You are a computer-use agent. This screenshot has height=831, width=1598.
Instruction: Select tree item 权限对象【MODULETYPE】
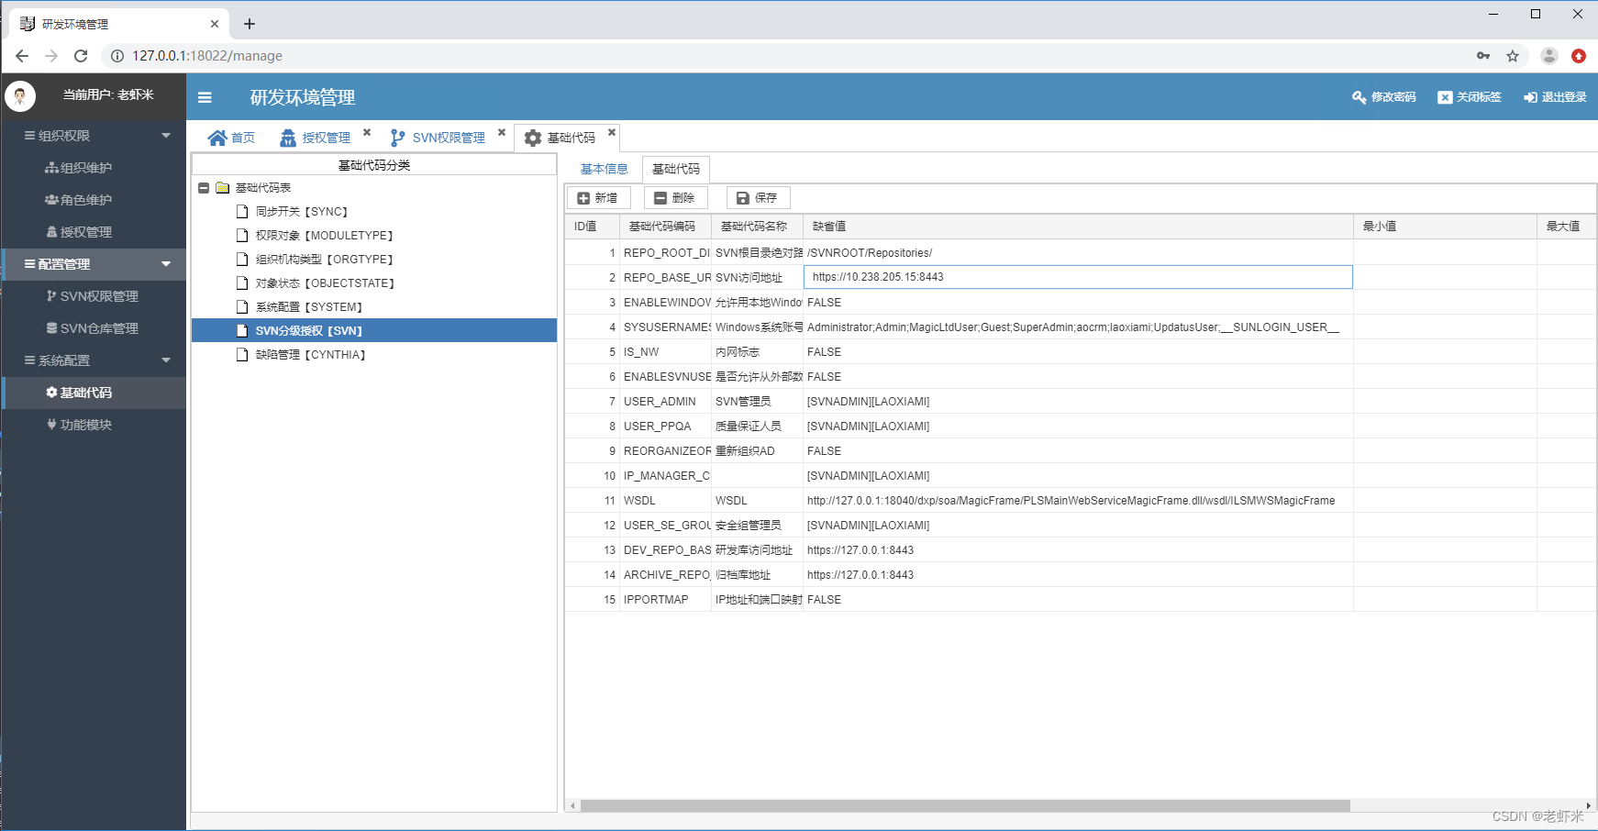(x=325, y=236)
